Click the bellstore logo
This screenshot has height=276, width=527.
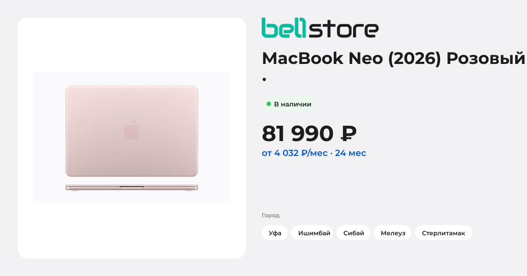[320, 28]
